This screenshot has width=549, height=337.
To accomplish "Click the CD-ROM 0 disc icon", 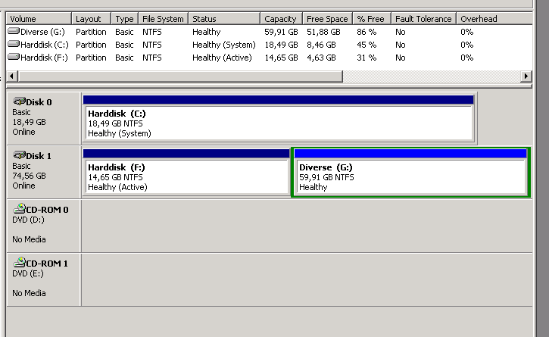I will click(x=20, y=209).
